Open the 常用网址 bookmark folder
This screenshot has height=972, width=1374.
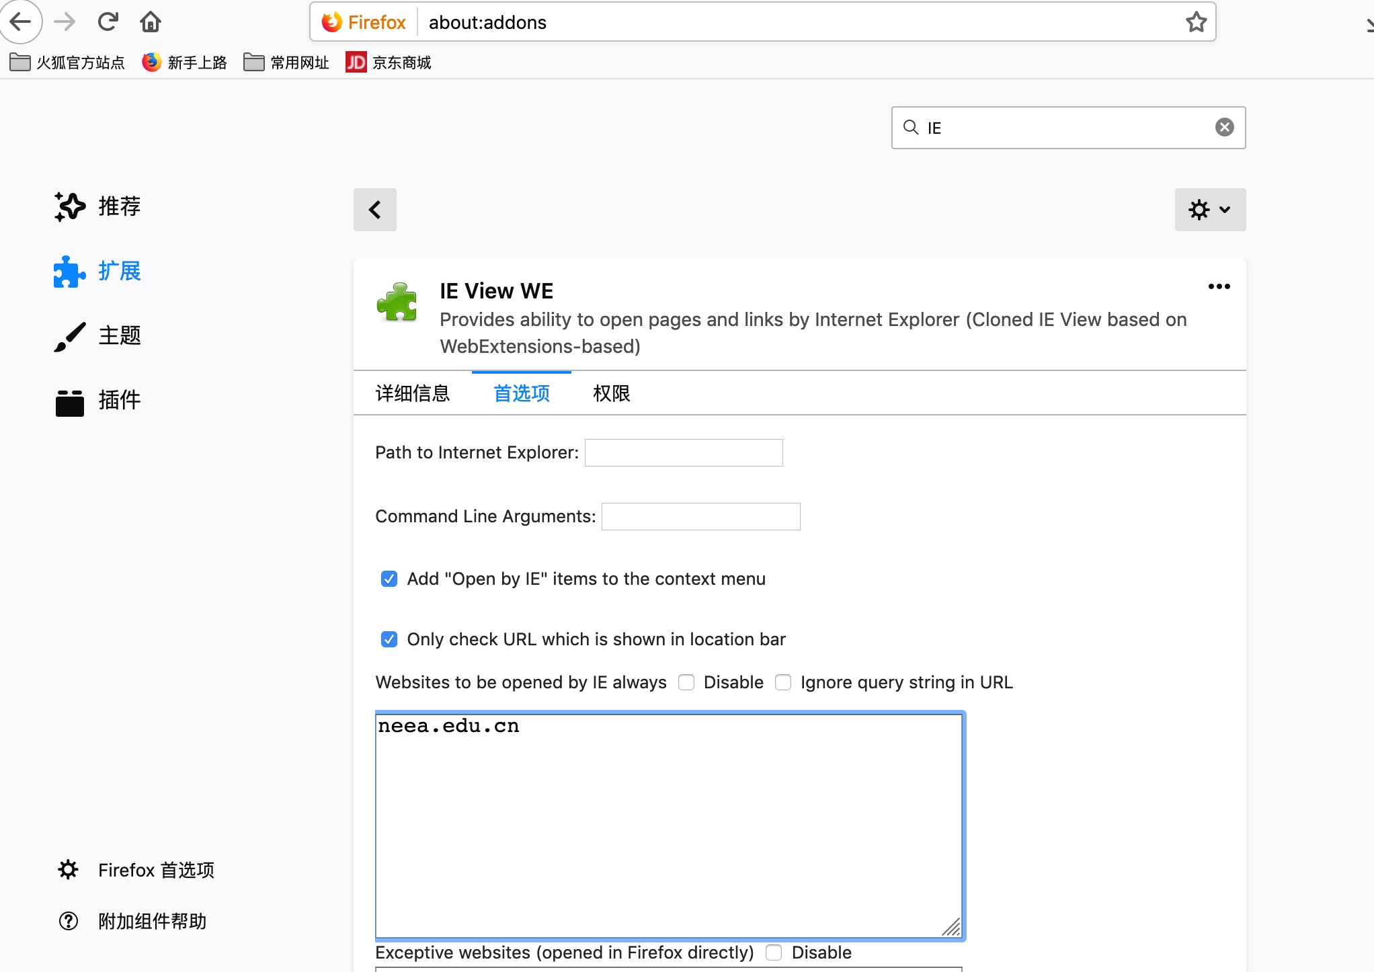pyautogui.click(x=286, y=63)
